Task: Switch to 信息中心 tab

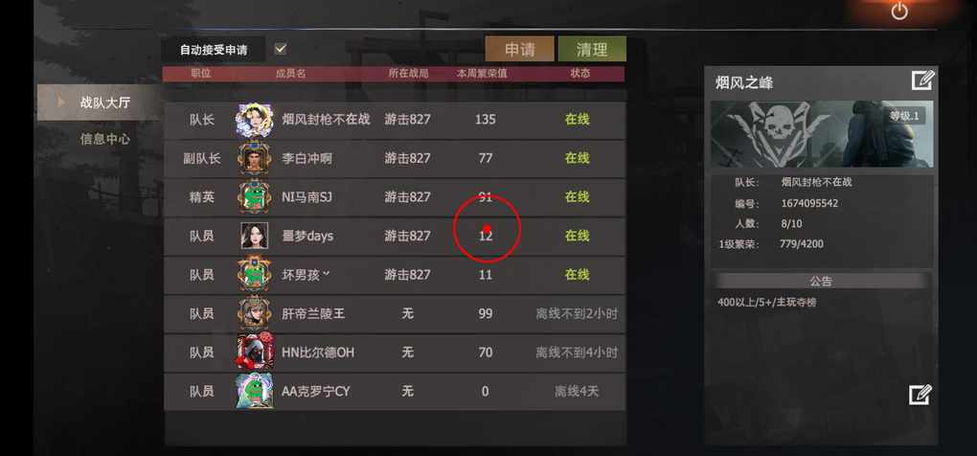Action: (x=104, y=139)
